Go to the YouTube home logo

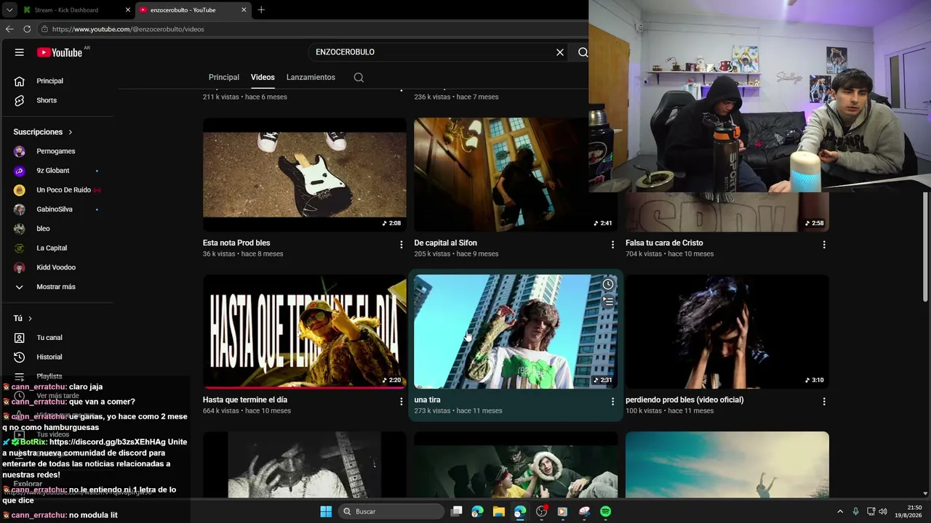60,52
